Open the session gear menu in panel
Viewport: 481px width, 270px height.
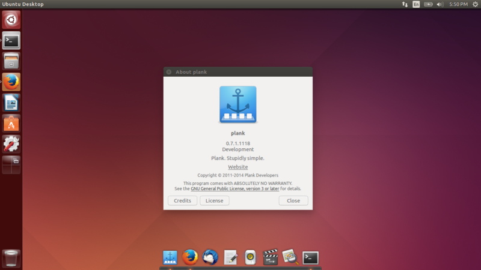pos(475,4)
